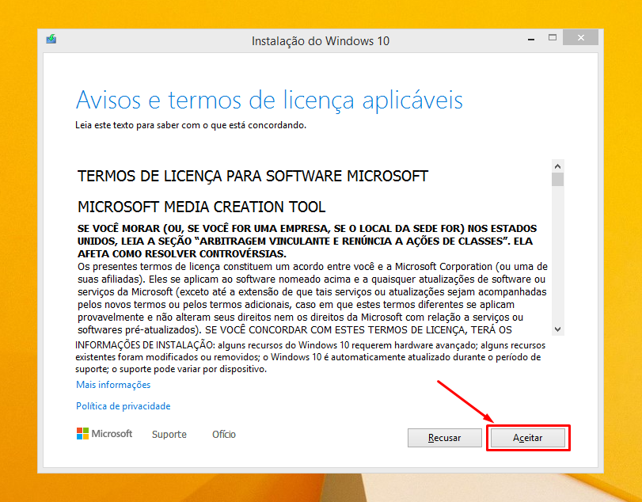
Task: Click the Aceitar button
Action: pos(527,437)
